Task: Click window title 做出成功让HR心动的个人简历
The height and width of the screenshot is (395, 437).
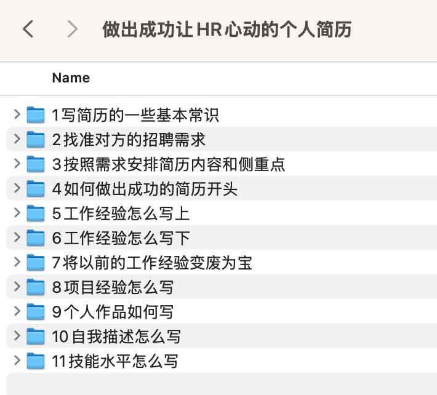Action: pos(227,29)
